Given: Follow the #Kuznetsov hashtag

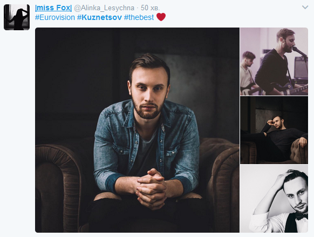Looking at the screenshot, I should tap(99, 17).
